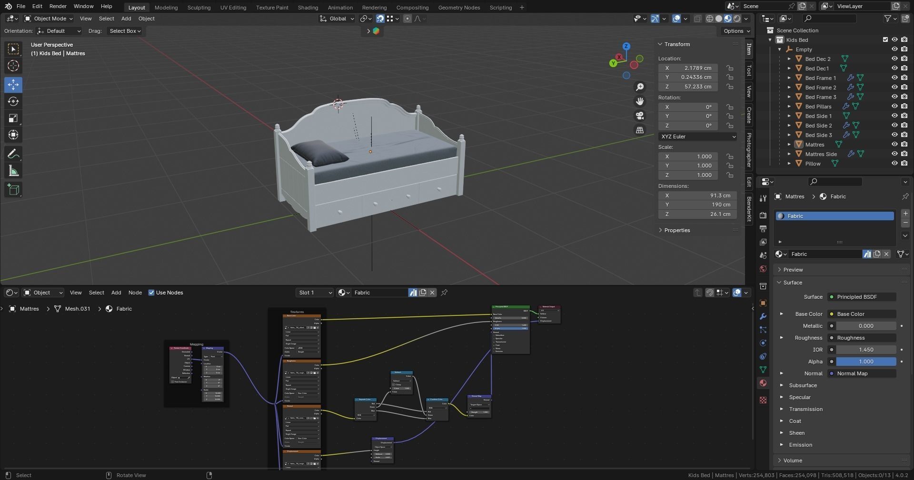
Task: Activate the Transform tool
Action: coord(13,135)
